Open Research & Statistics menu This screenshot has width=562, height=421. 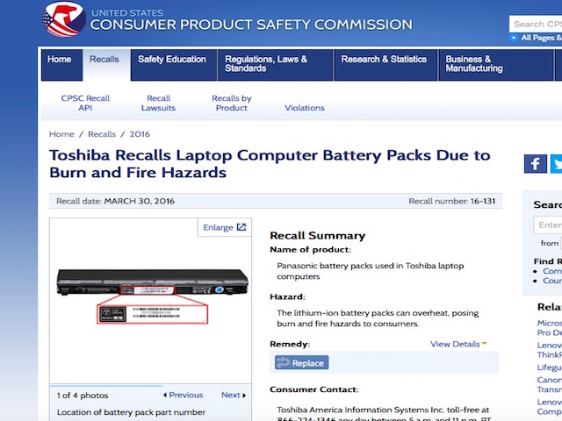pyautogui.click(x=384, y=60)
